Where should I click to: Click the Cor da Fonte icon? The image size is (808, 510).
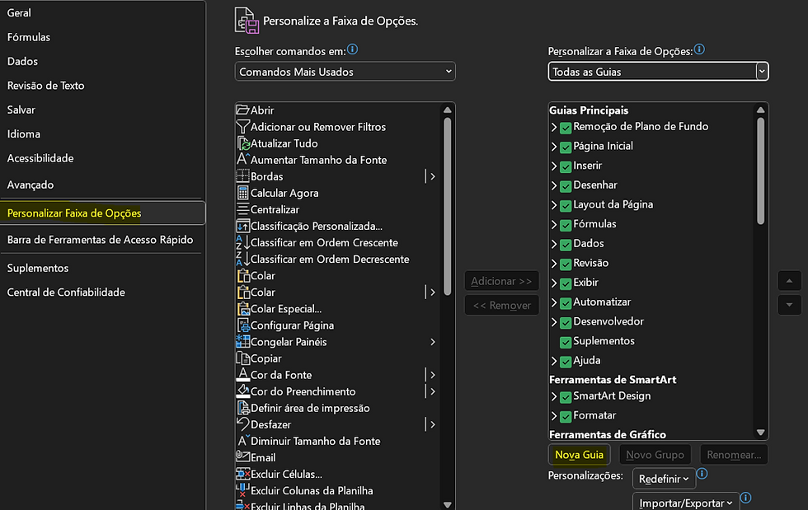242,375
